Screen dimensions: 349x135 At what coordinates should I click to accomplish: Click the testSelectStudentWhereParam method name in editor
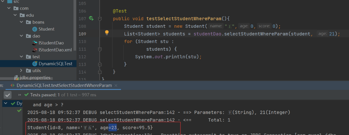[184, 18]
